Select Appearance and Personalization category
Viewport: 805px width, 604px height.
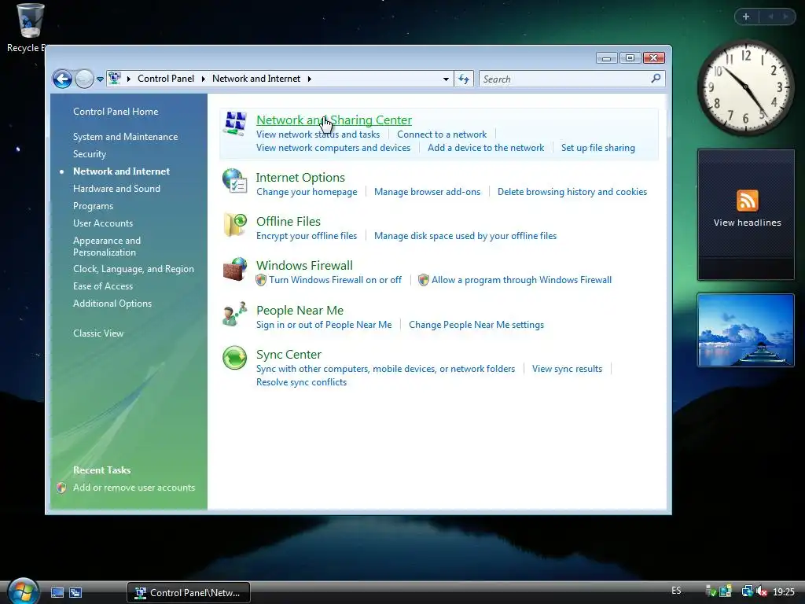point(107,246)
